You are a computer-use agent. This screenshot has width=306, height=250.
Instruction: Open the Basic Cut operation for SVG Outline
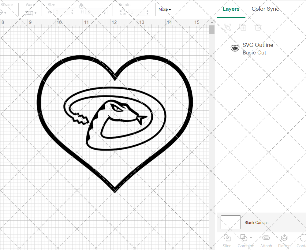[254, 53]
